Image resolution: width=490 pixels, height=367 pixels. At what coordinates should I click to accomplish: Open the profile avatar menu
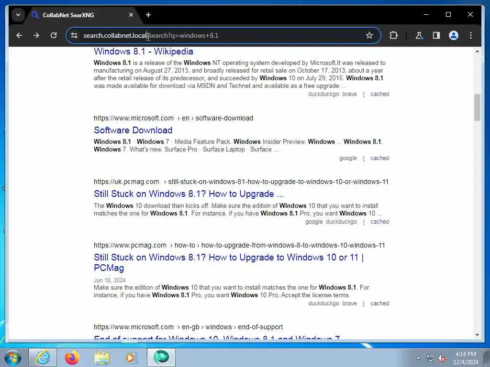[454, 35]
